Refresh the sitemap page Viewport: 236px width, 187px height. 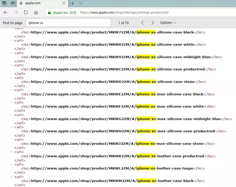tap(26, 12)
